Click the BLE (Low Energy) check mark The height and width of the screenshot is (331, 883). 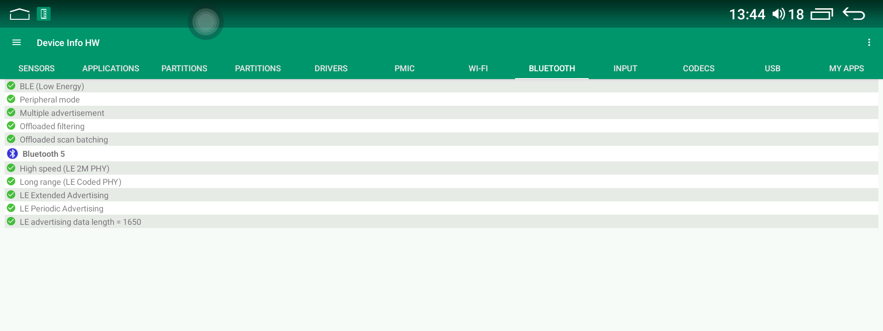tap(11, 86)
